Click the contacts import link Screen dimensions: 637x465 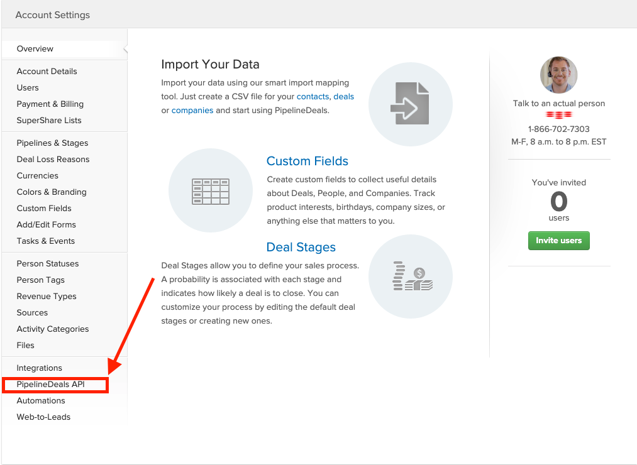pyautogui.click(x=313, y=97)
